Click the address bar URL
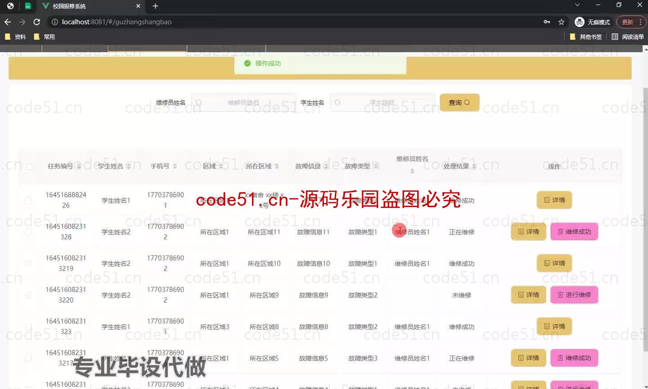The image size is (648, 389). [117, 22]
